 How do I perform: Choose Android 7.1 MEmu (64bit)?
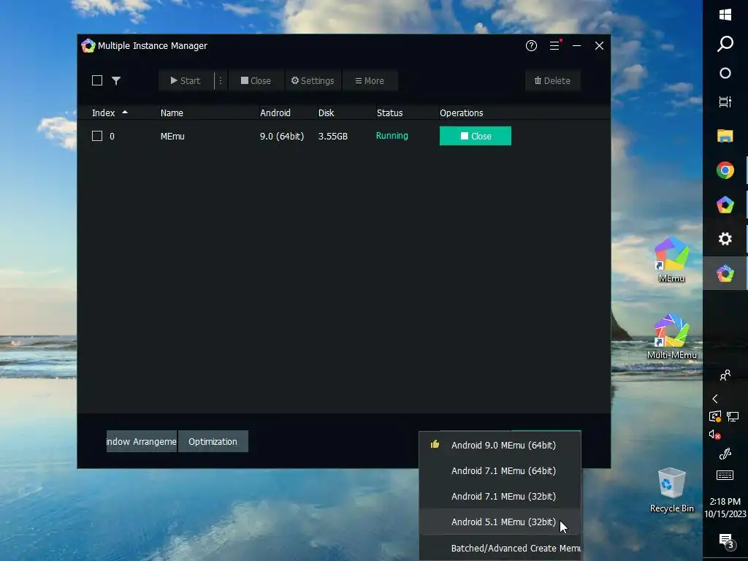tap(500, 471)
